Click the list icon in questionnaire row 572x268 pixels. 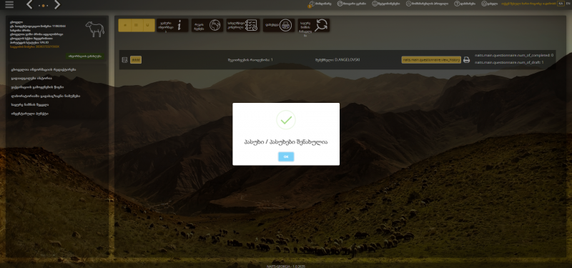124,60
